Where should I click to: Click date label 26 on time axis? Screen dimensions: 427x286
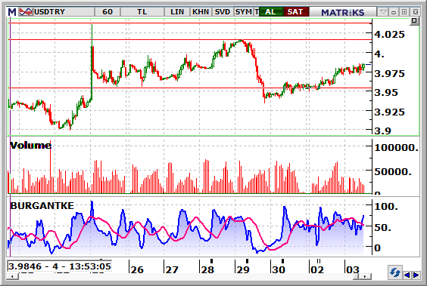pos(137,269)
